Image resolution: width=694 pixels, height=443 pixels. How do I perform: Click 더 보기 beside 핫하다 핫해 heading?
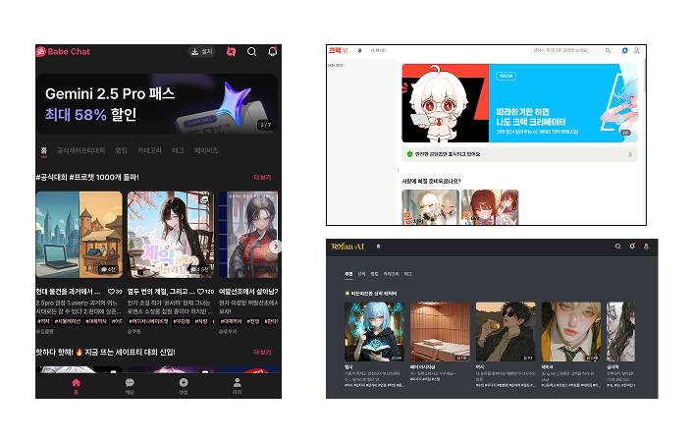[x=262, y=353]
